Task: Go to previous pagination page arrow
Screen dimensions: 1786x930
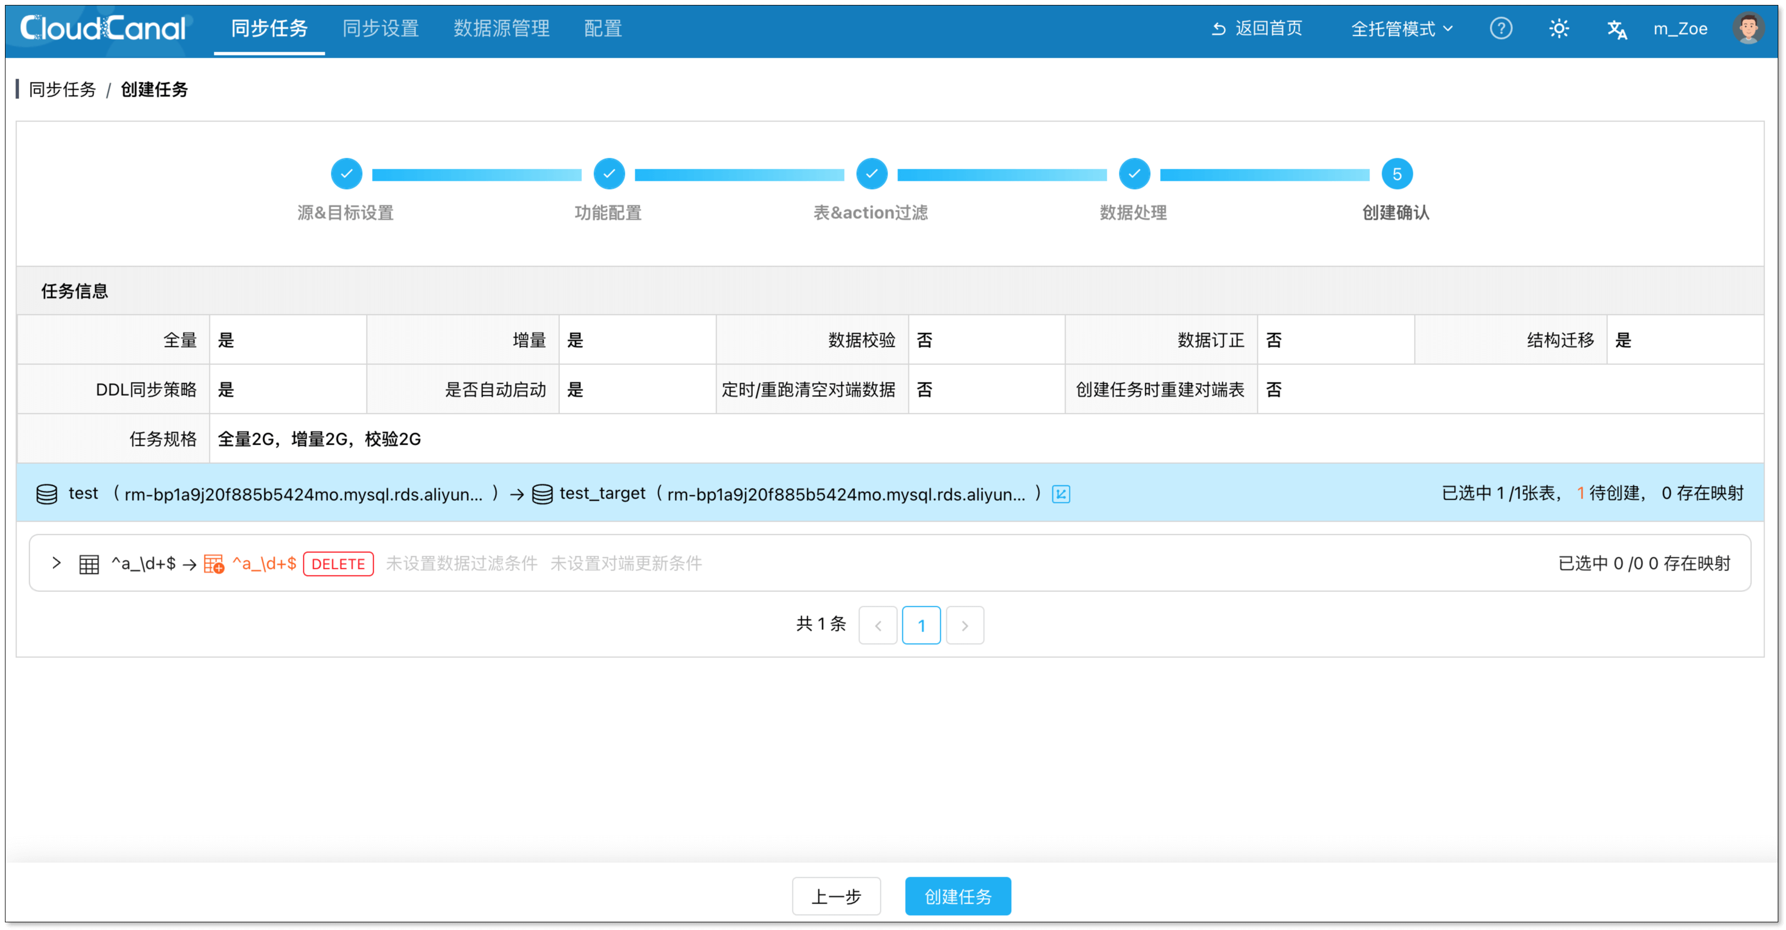Action: point(878,625)
